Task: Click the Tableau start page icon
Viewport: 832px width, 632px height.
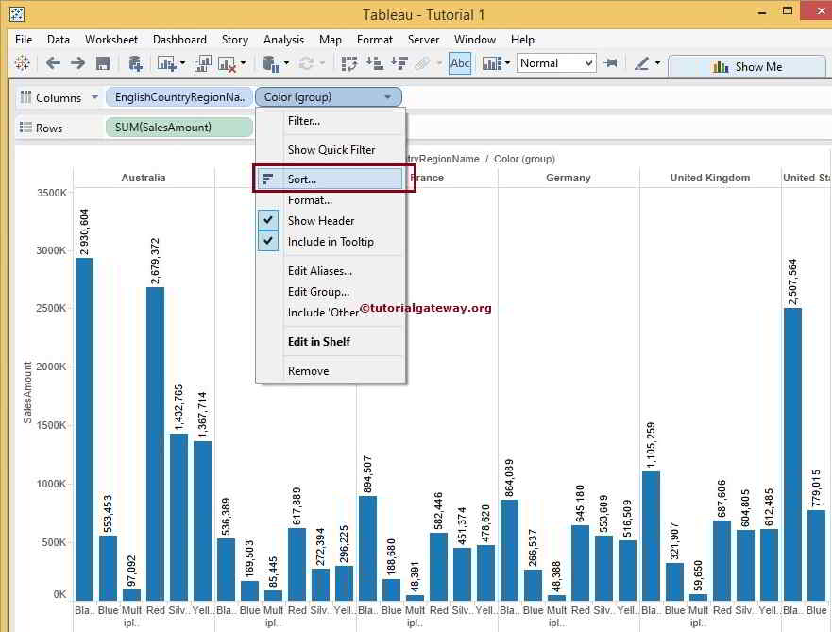Action: (x=22, y=63)
